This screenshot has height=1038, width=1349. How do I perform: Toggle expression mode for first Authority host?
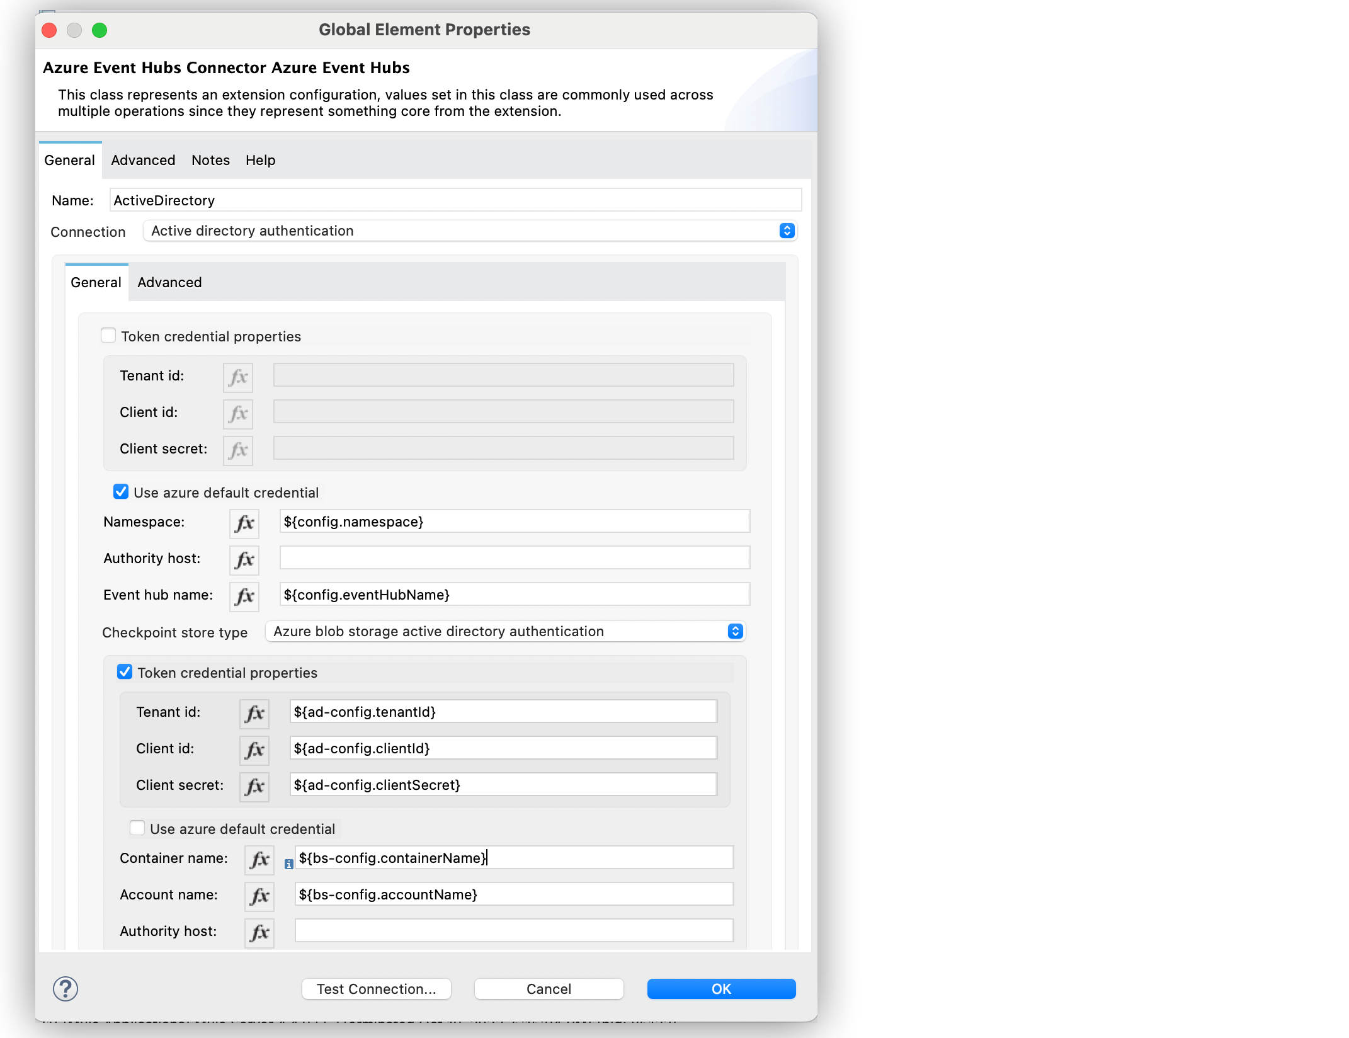(x=244, y=560)
